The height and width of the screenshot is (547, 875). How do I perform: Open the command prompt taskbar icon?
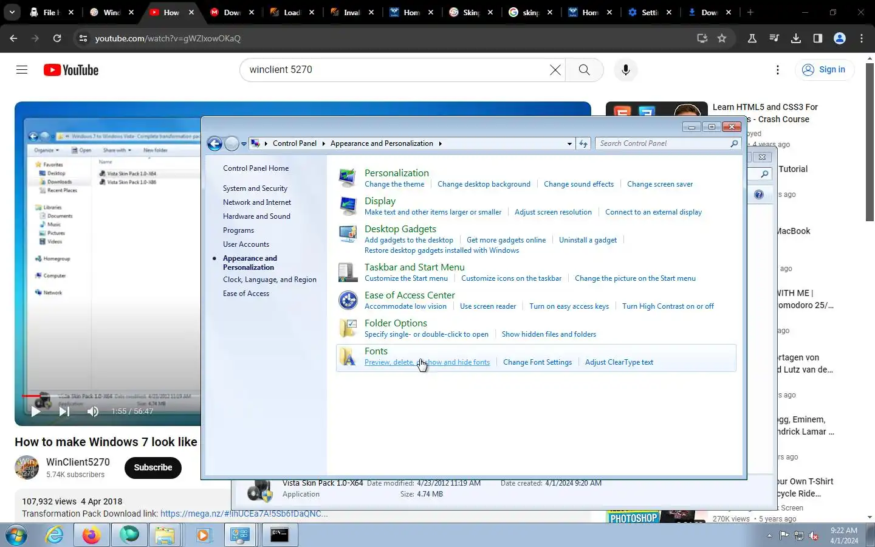279,535
